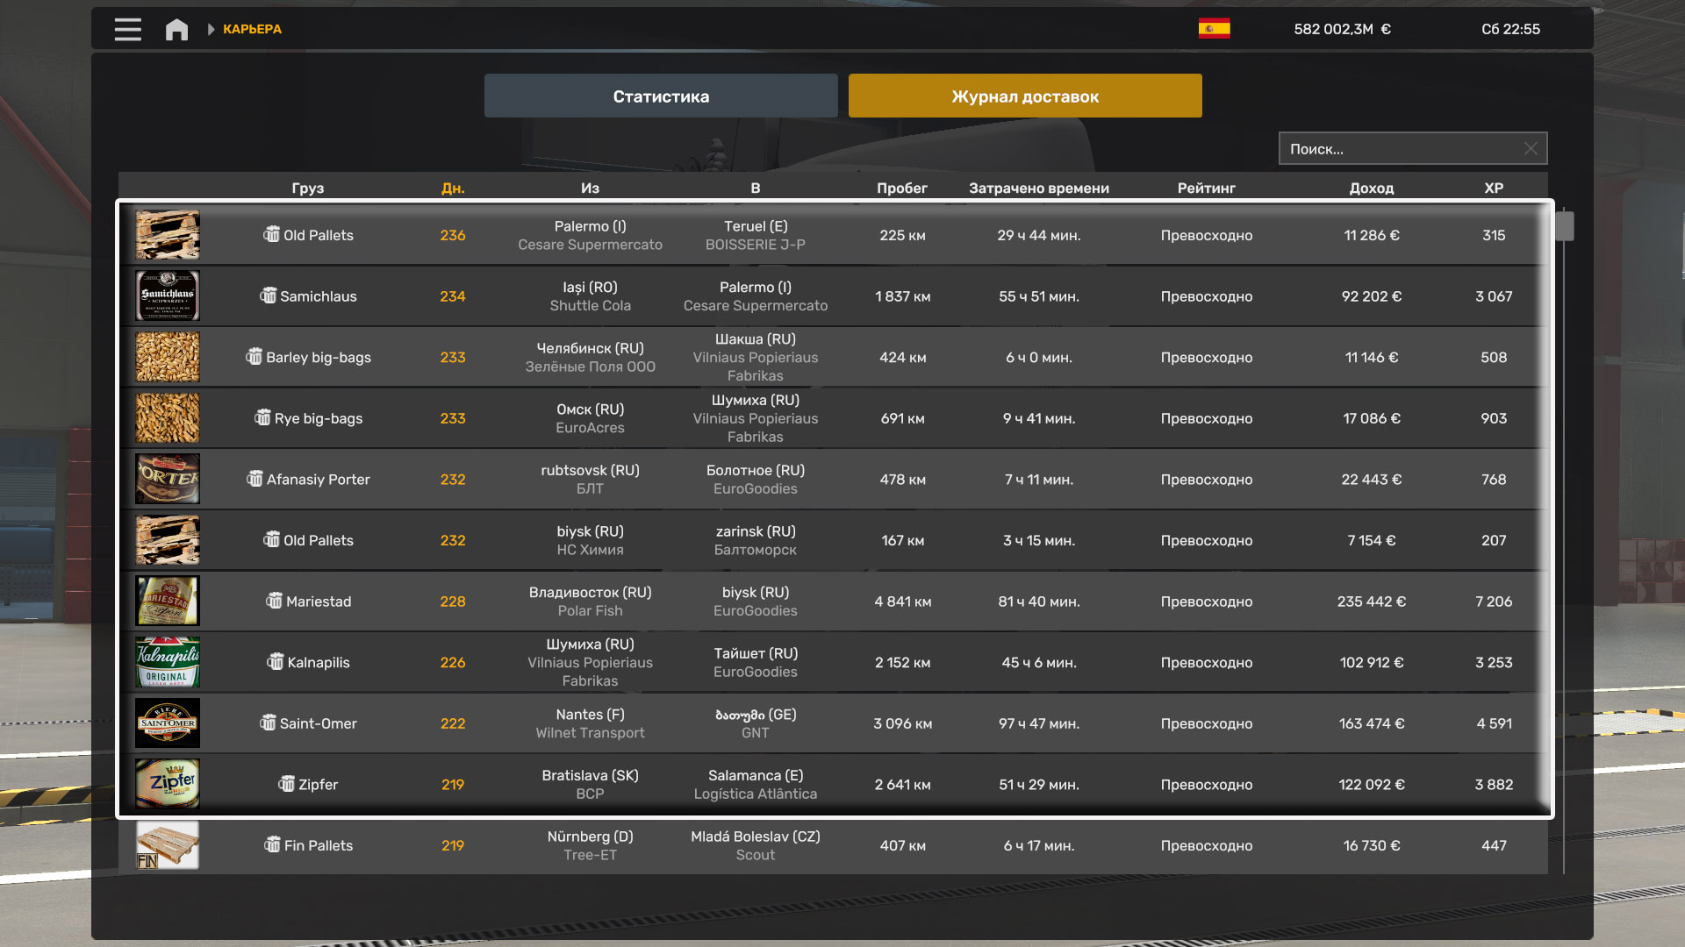
Task: Select the Afanasiy Porter cargo name
Action: [x=319, y=479]
